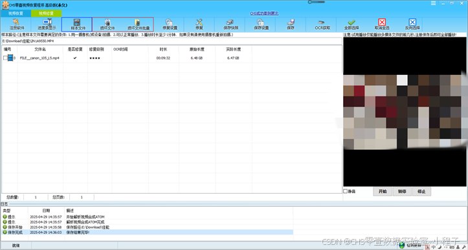
Task: Click the 注册软件 key icon
Action: [x=16, y=22]
